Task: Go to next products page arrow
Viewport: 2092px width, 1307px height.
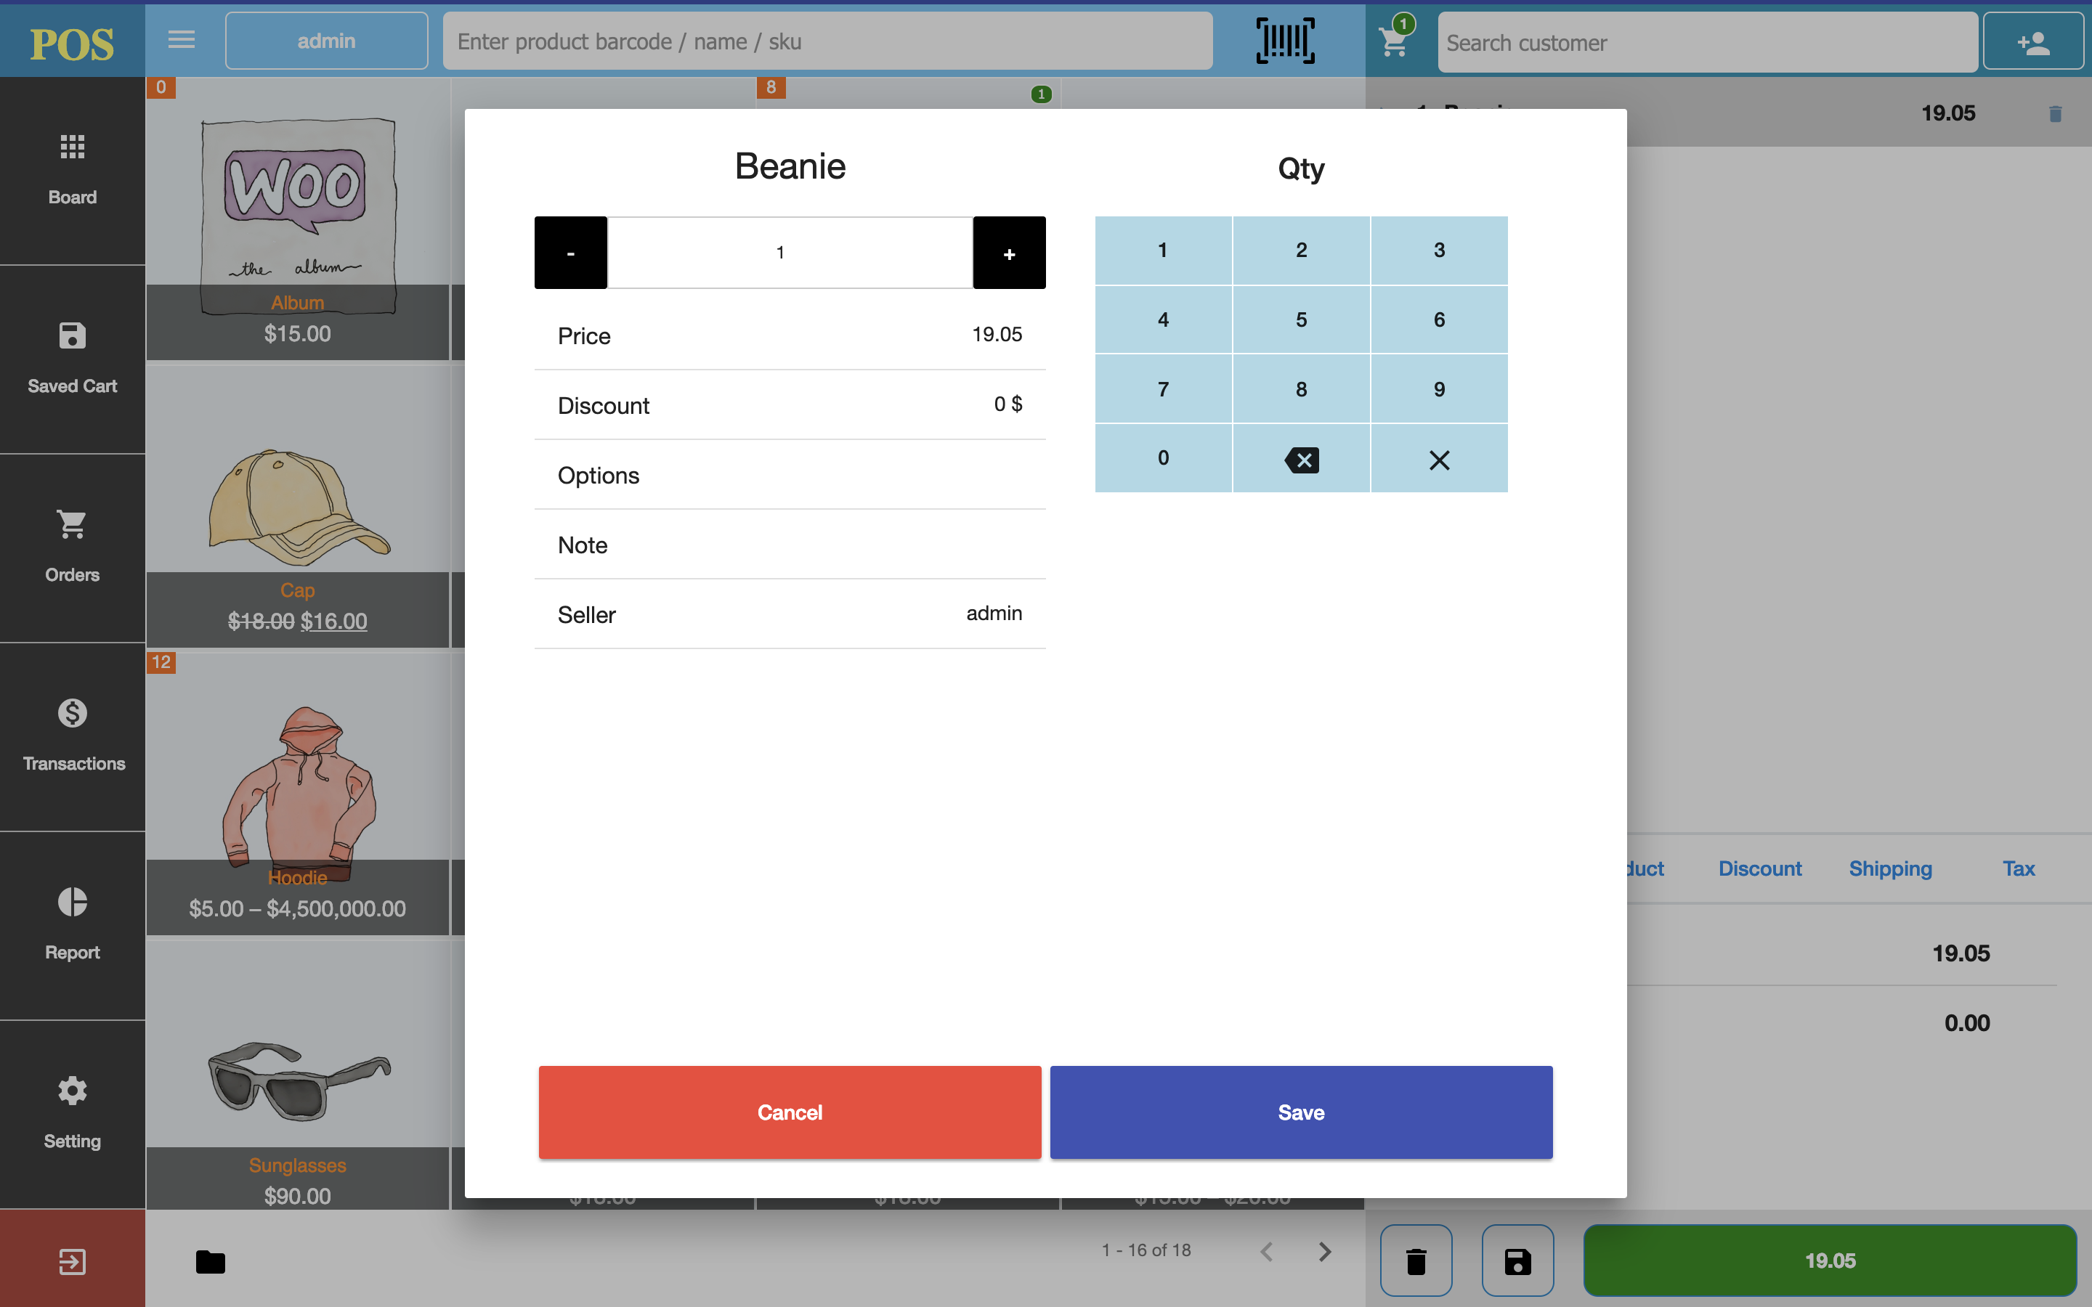Action: point(1324,1251)
